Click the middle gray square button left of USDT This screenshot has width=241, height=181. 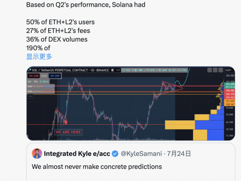point(215,70)
